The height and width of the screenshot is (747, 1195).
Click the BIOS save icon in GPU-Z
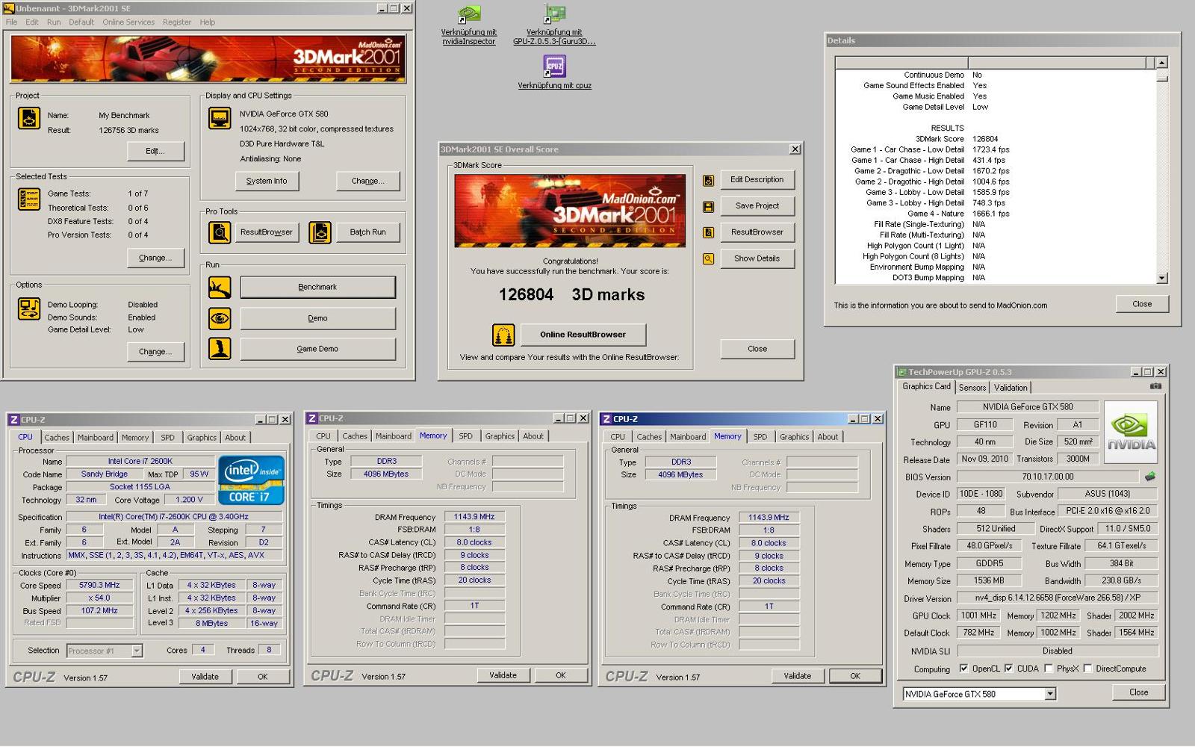1150,476
